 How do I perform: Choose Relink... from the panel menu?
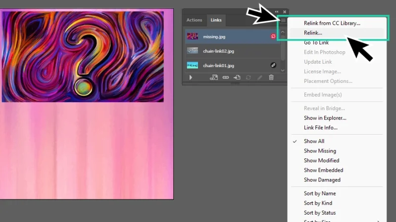pyautogui.click(x=313, y=33)
